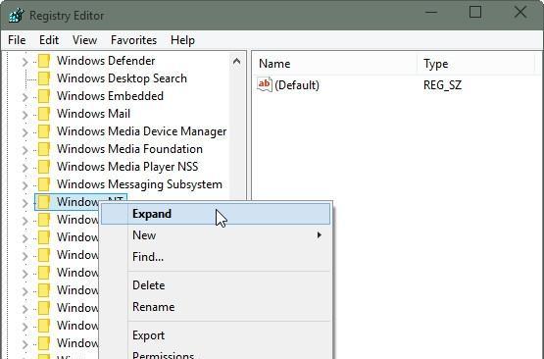This screenshot has width=544, height=359.
Task: Expand the Windows Media Device Manager key
Action: [x=25, y=132]
